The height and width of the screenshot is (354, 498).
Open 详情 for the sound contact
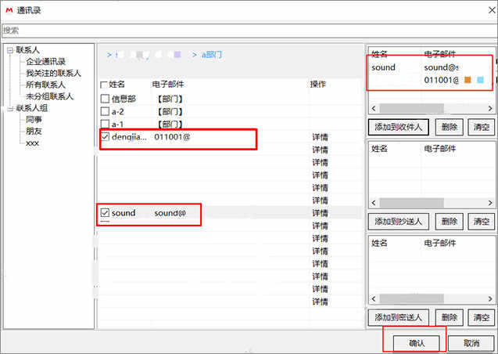point(320,213)
